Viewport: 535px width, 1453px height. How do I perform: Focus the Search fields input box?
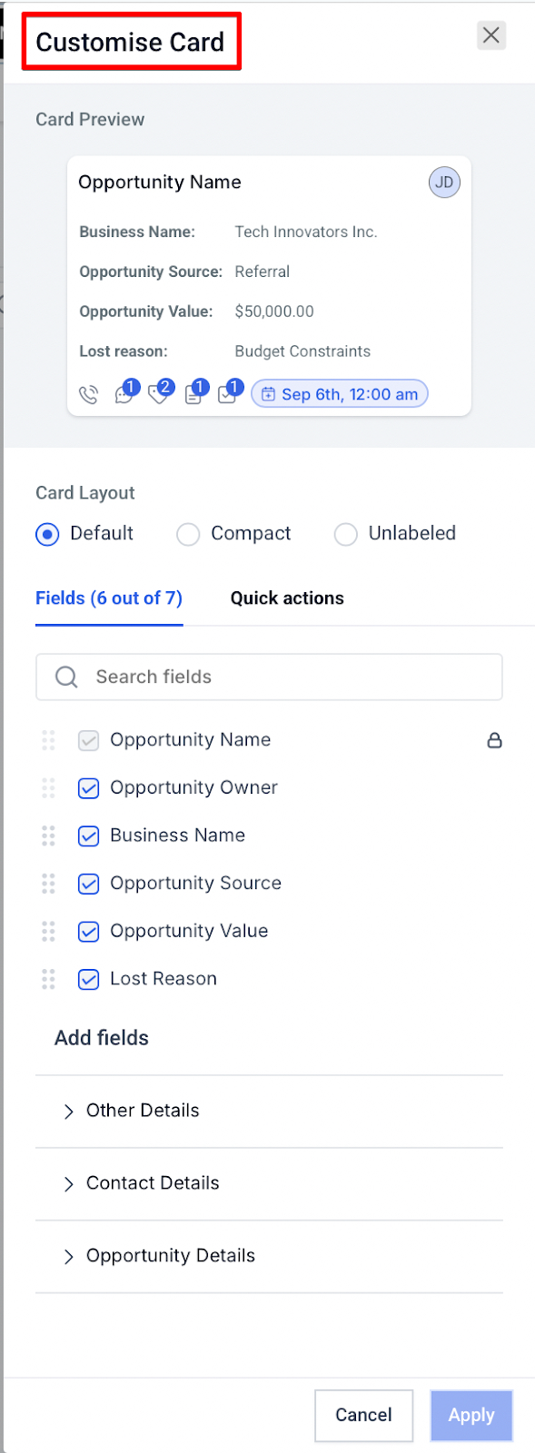(269, 677)
